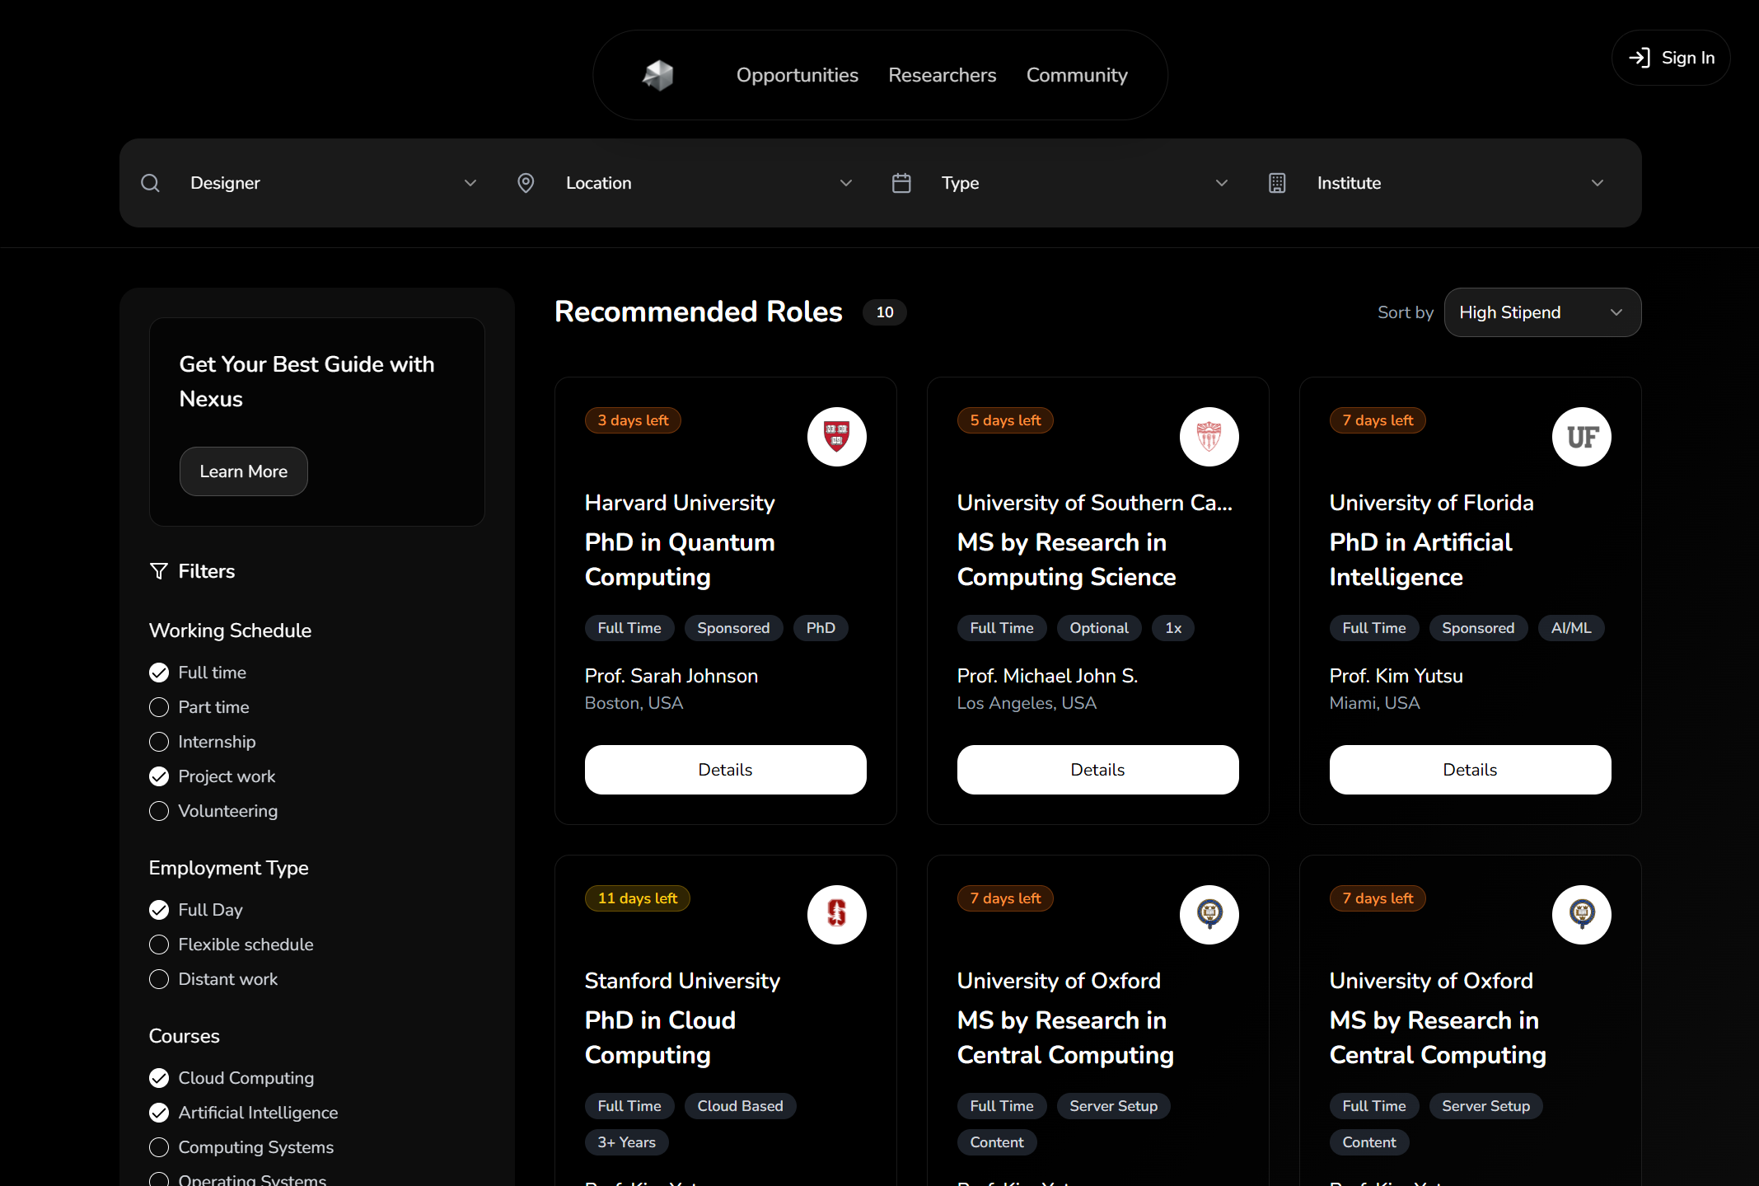Uncheck the Artificial Intelligence course filter
The width and height of the screenshot is (1759, 1186).
point(158,1112)
